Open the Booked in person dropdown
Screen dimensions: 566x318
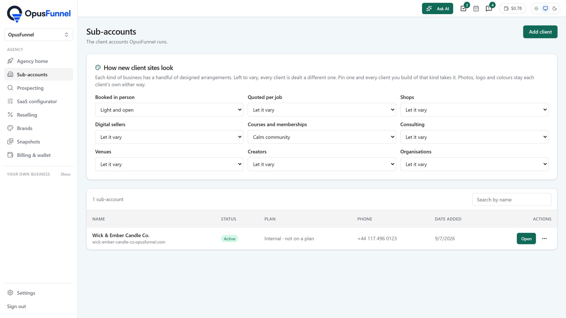(x=169, y=110)
